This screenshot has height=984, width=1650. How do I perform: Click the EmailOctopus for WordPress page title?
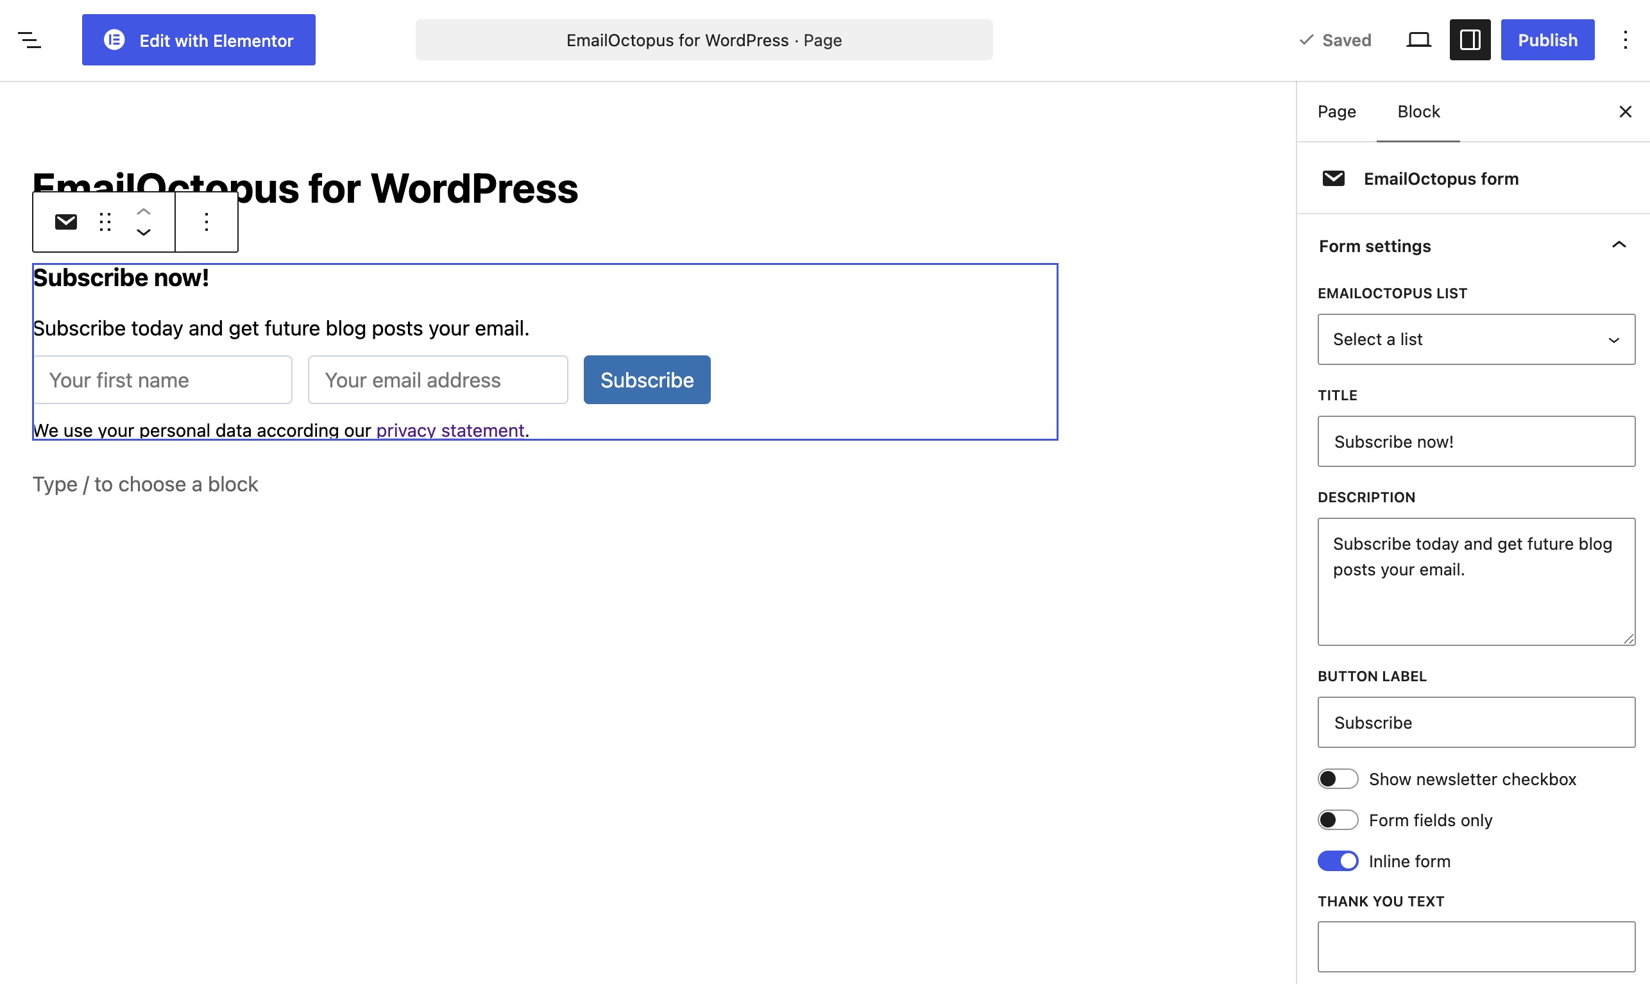click(x=305, y=189)
